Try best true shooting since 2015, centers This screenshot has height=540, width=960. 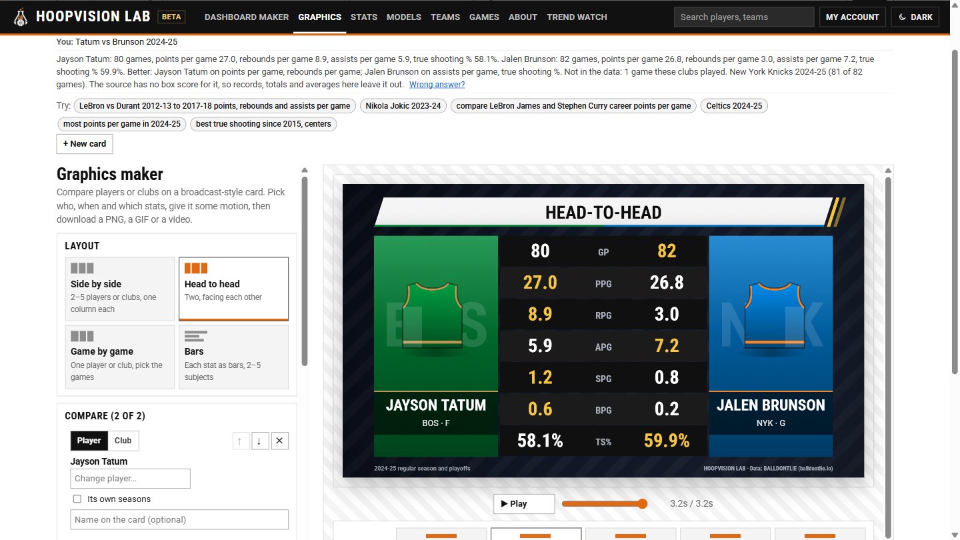click(x=263, y=124)
